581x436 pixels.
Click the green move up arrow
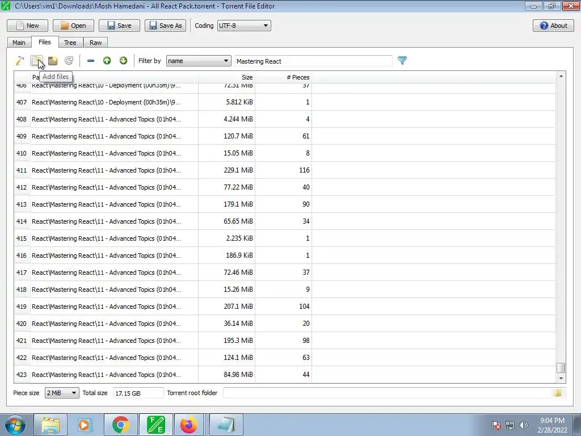pyautogui.click(x=107, y=60)
